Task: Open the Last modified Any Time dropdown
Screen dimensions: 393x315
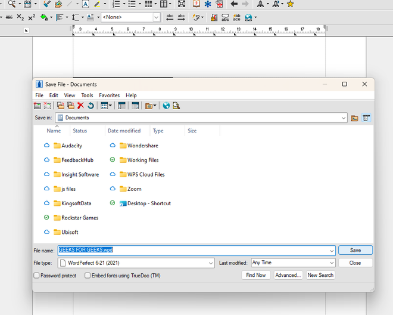Action: click(332, 262)
